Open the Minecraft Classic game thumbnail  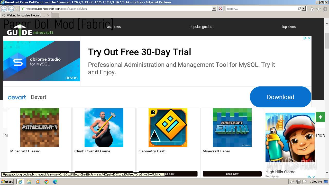pos(40,127)
